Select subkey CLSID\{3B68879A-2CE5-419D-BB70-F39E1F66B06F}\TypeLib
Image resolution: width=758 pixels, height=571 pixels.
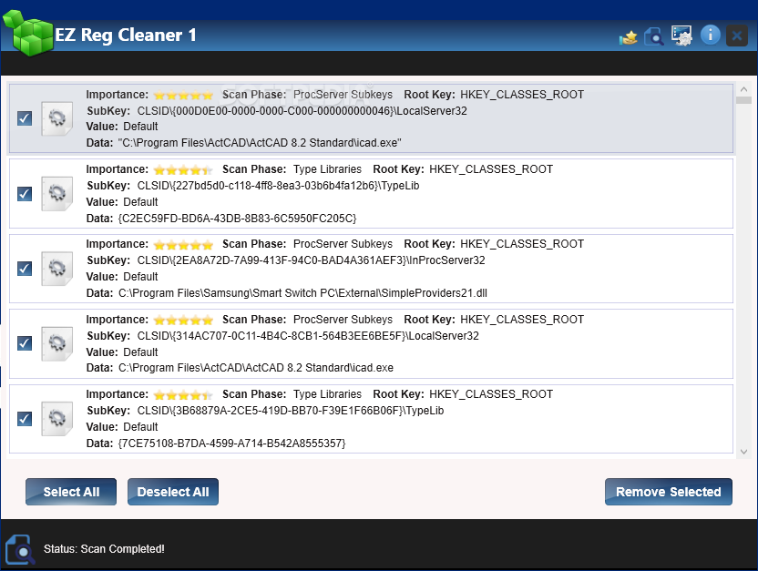pyautogui.click(x=291, y=411)
